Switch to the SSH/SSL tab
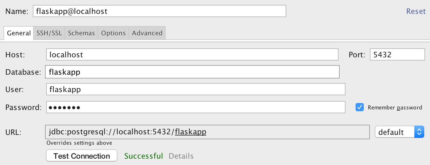The height and width of the screenshot is (165, 430). pyautogui.click(x=49, y=33)
